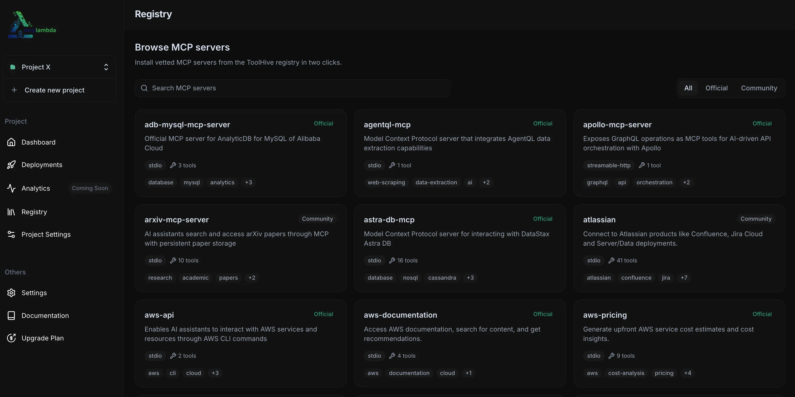This screenshot has width=795, height=397.
Task: Click wrench icon next to 4 tools
Action: coord(392,356)
